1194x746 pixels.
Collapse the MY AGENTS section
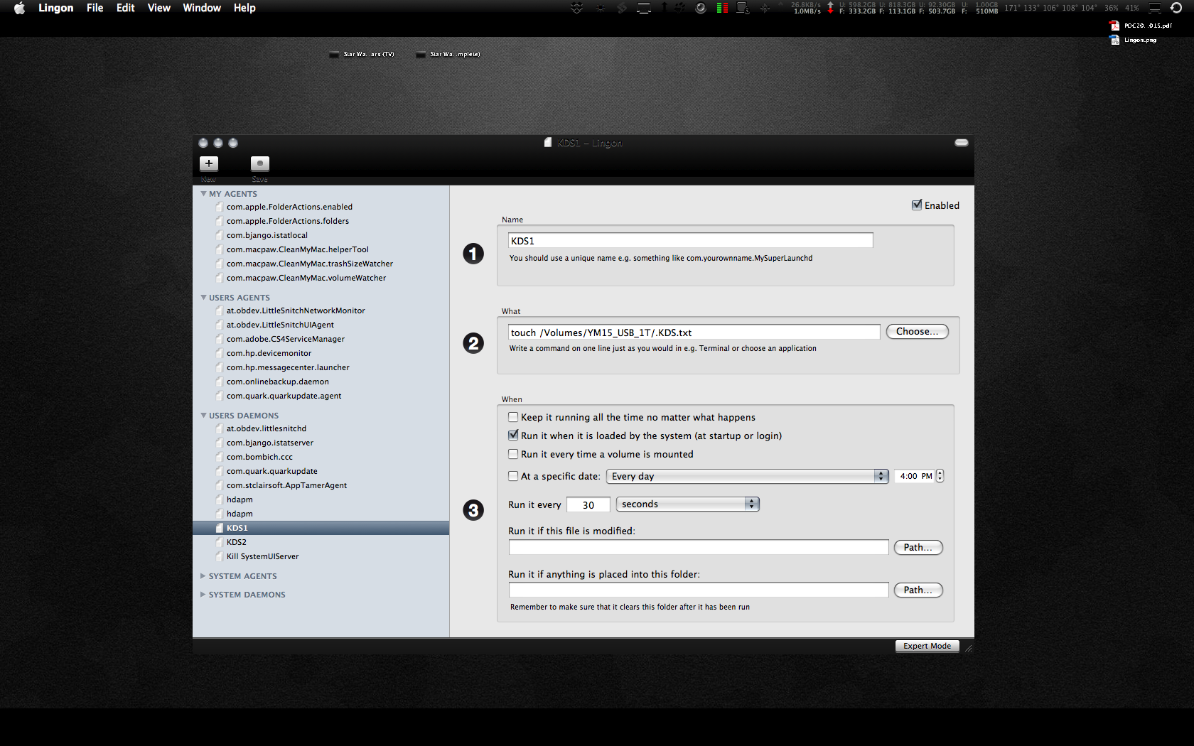tap(203, 194)
